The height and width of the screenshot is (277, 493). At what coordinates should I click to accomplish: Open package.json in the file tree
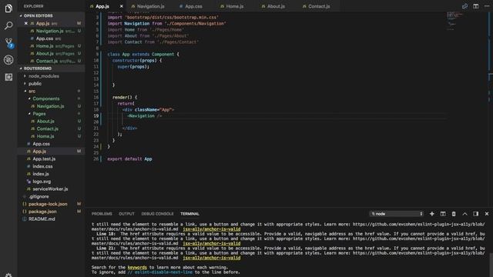click(x=42, y=212)
